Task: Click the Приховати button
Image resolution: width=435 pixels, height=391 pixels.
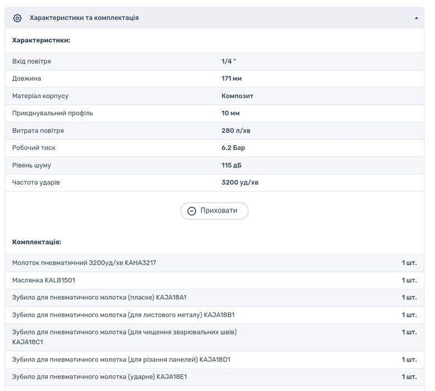Action: tap(214, 211)
